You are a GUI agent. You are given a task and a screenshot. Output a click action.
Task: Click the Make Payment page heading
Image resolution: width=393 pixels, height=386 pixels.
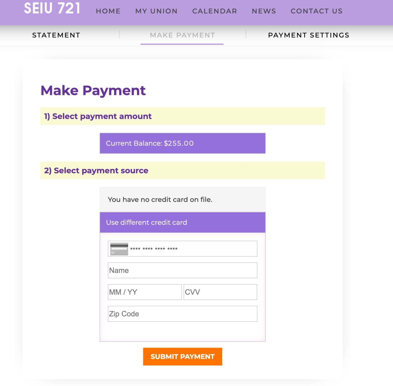point(93,90)
